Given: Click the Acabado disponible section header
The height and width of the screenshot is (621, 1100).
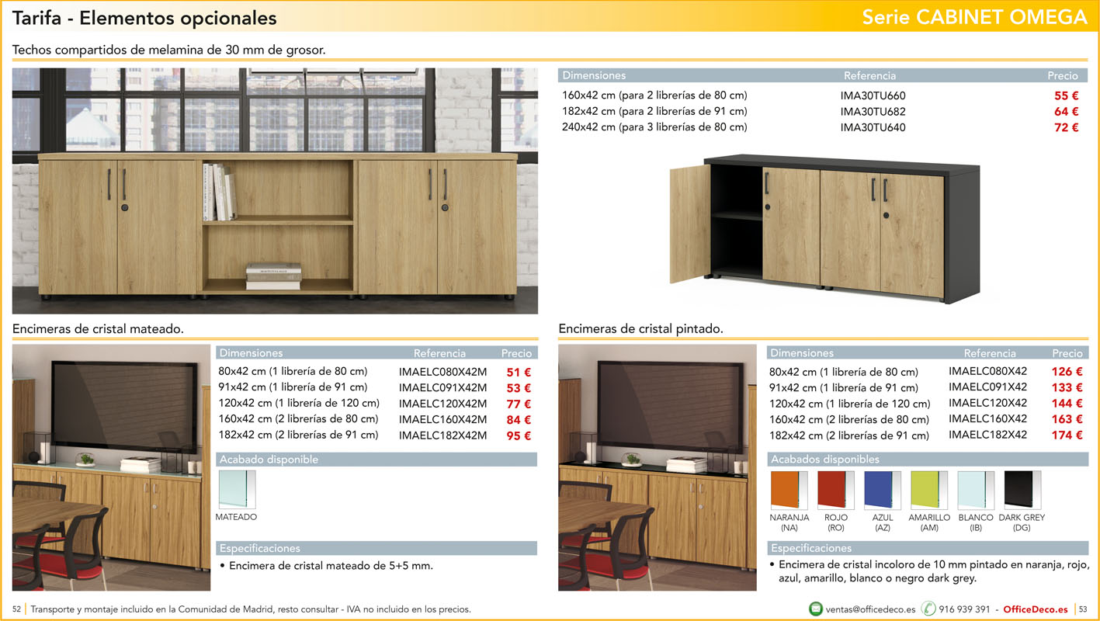Looking at the screenshot, I should click(376, 460).
